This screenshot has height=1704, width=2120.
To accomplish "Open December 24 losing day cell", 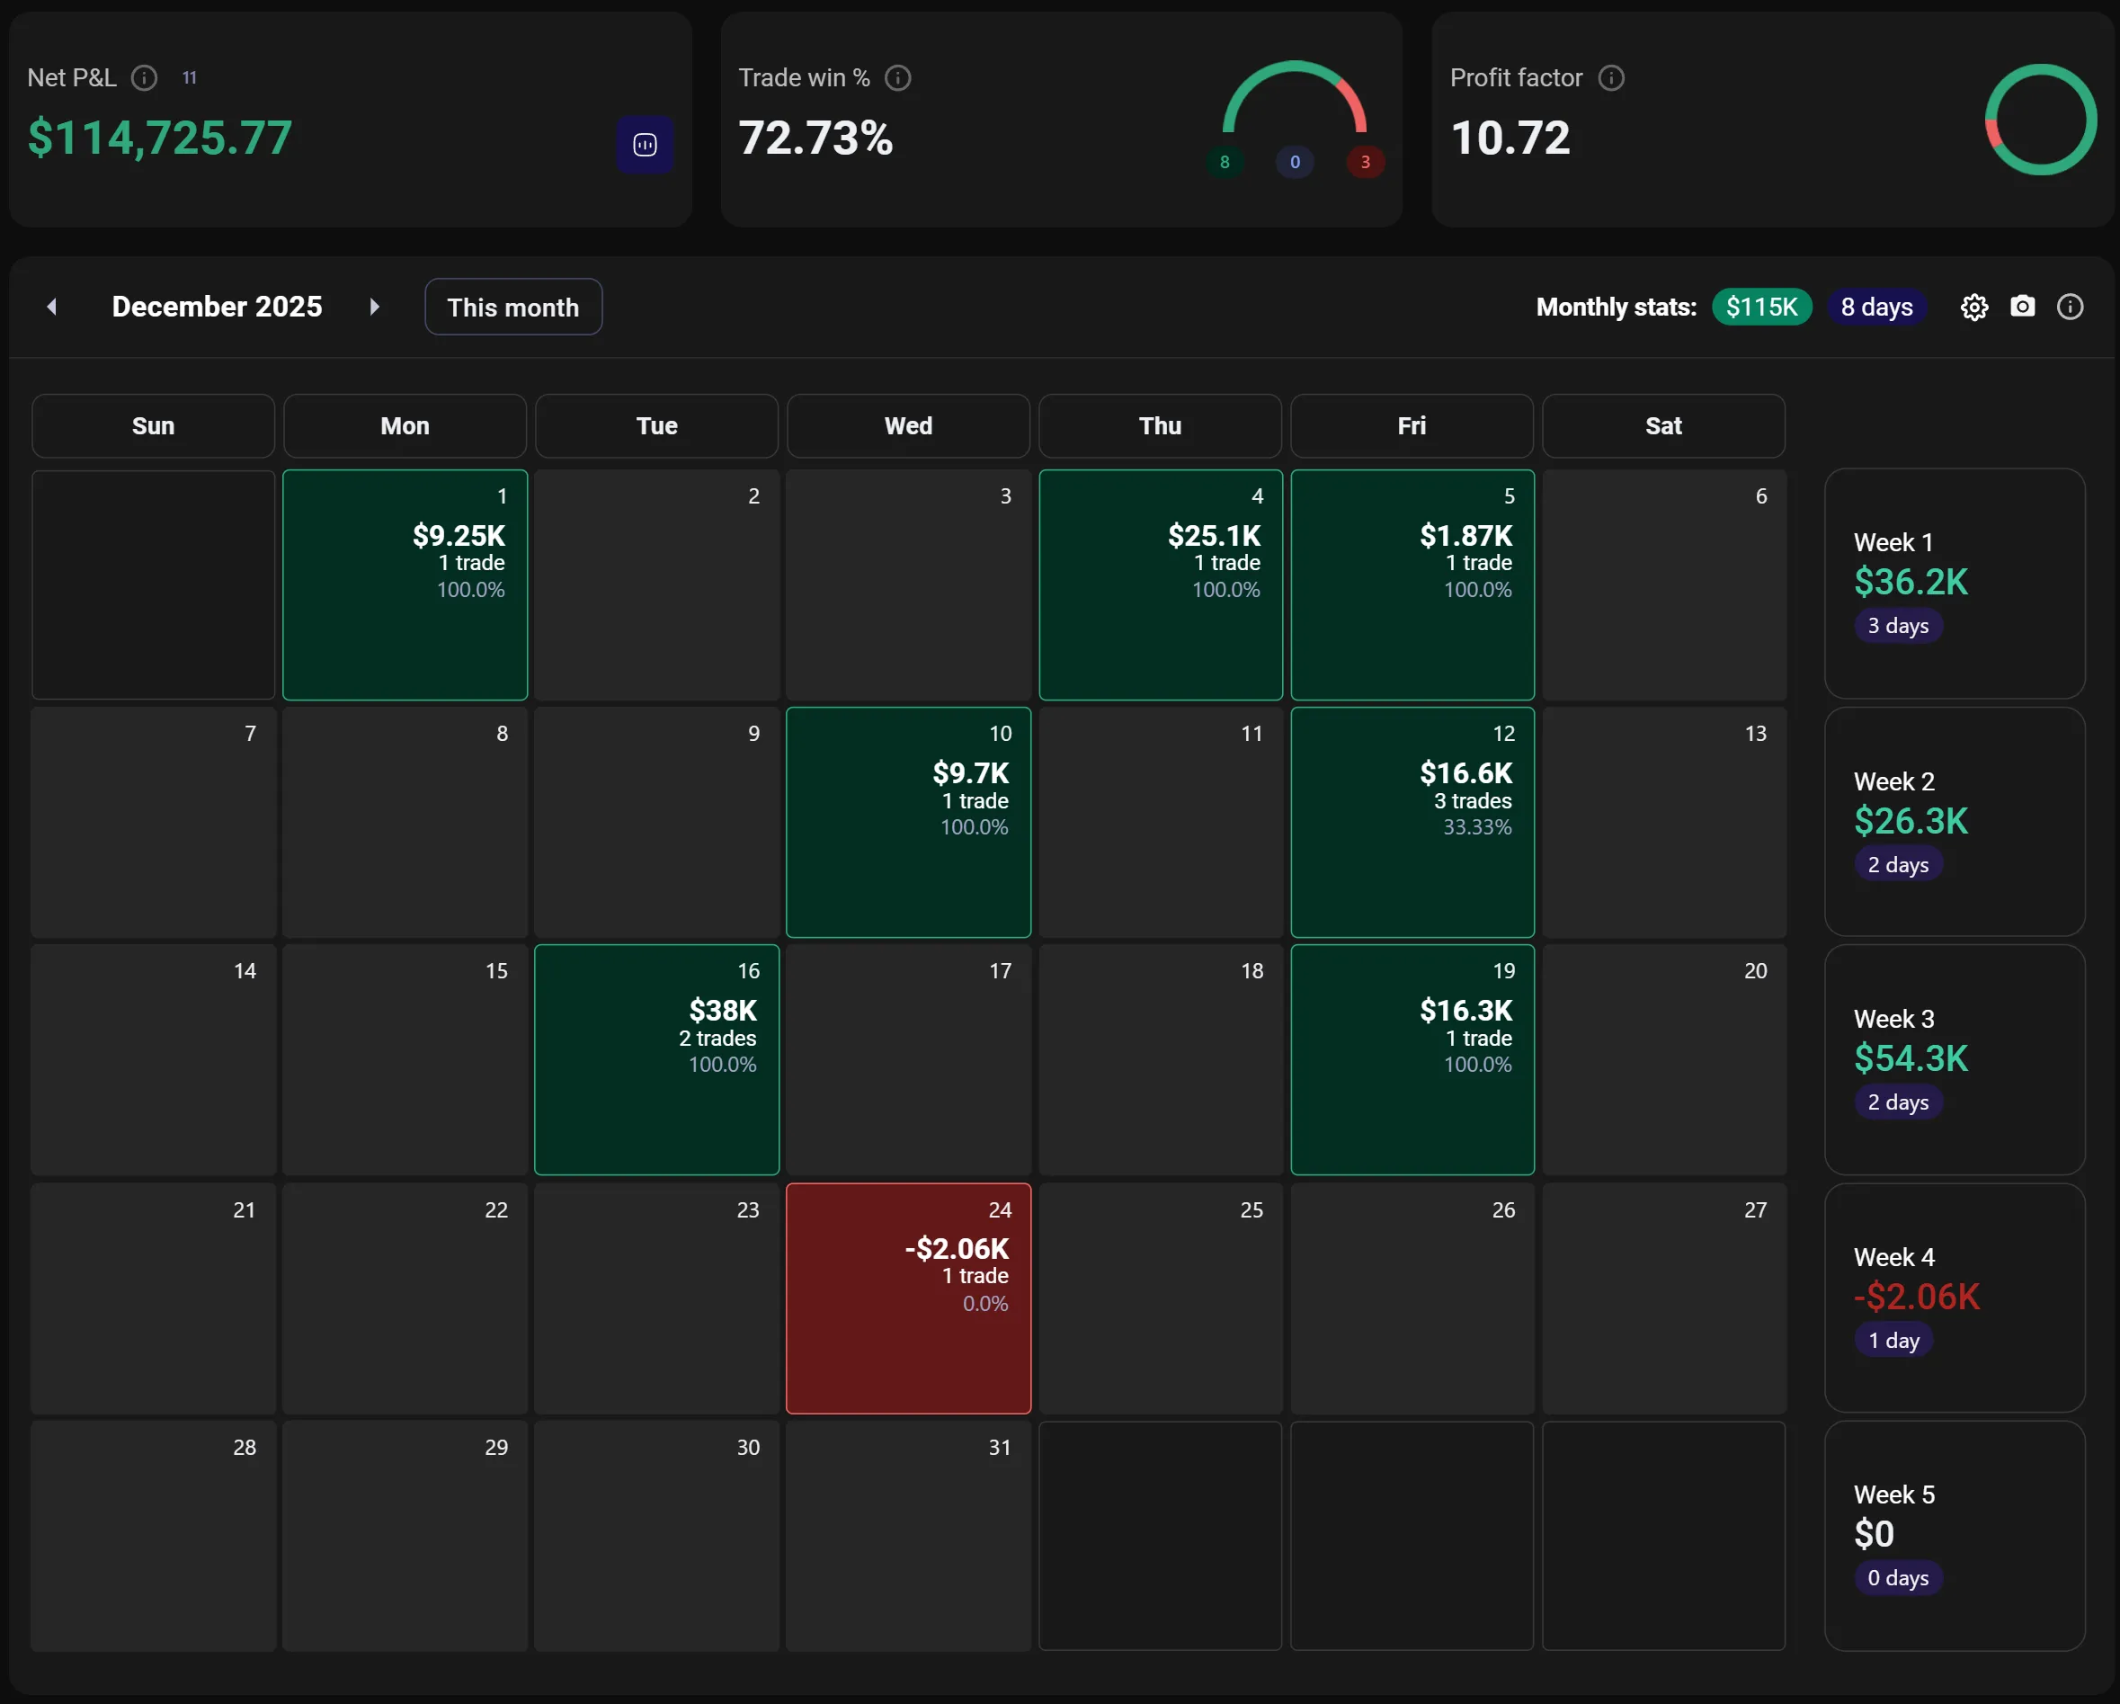I will click(x=907, y=1298).
